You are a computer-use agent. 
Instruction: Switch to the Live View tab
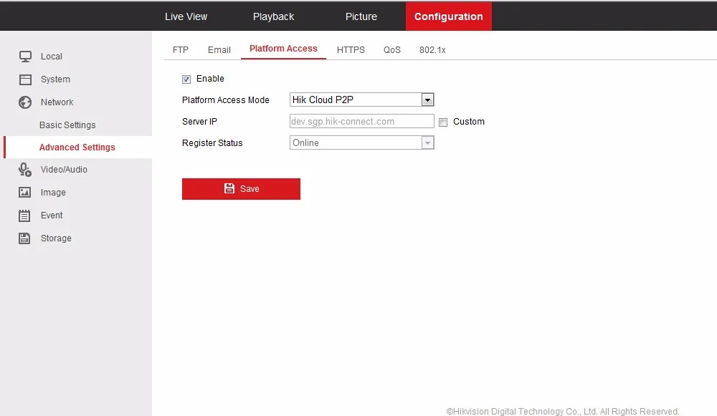(x=186, y=16)
